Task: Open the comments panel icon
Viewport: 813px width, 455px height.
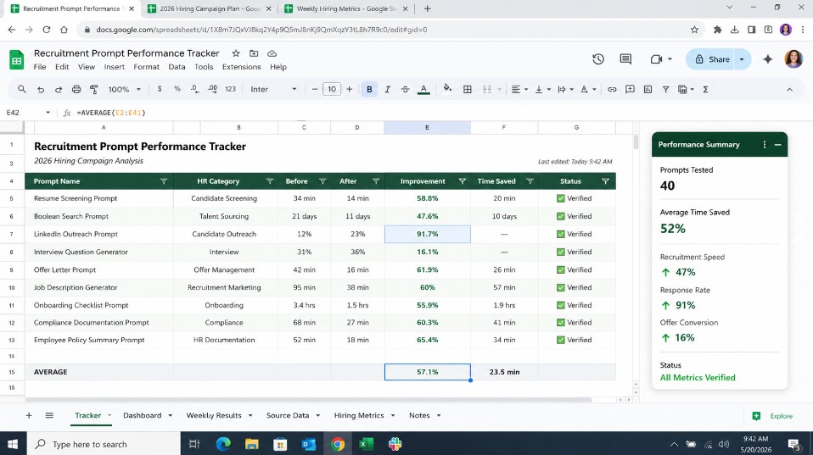Action: pos(625,59)
